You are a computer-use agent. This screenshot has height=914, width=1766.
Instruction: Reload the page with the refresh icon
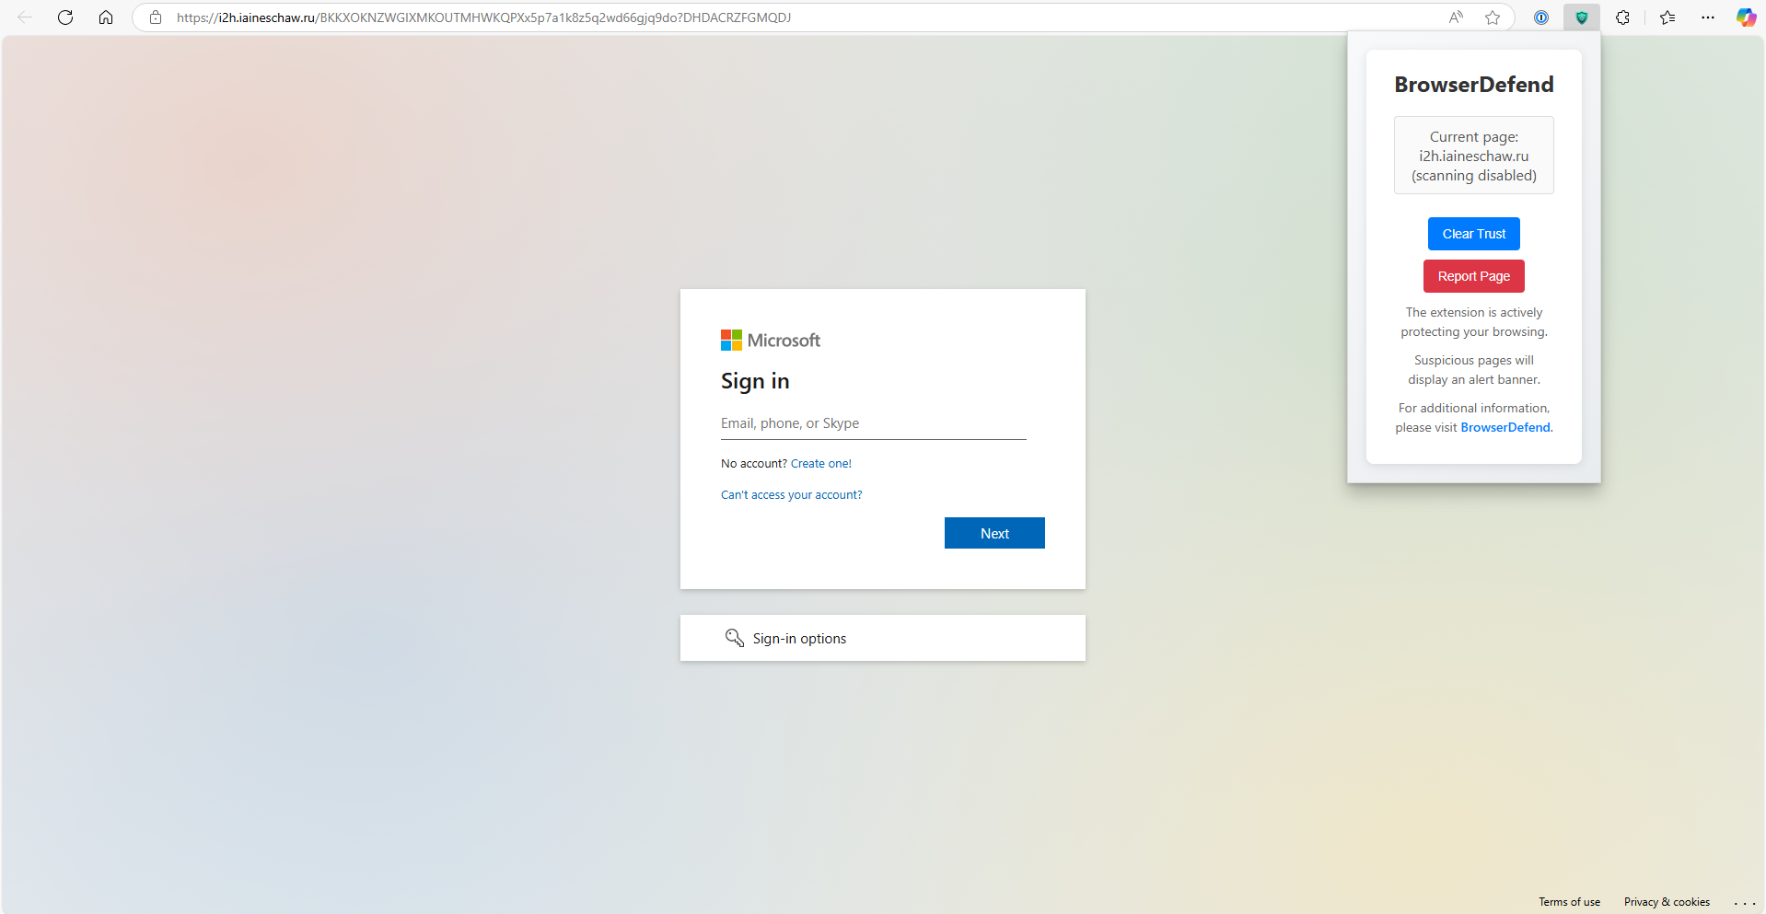(65, 17)
